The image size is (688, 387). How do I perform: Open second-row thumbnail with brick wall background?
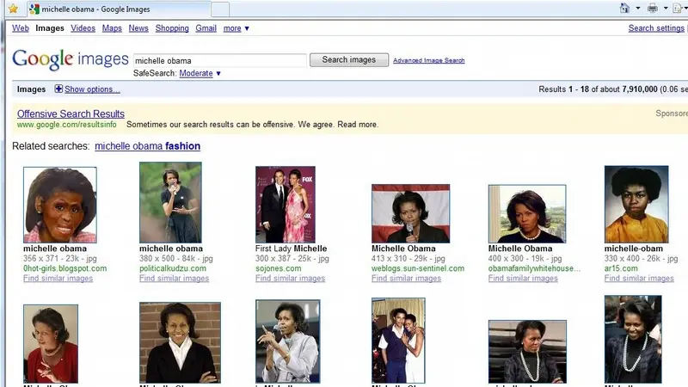pyautogui.click(x=180, y=342)
